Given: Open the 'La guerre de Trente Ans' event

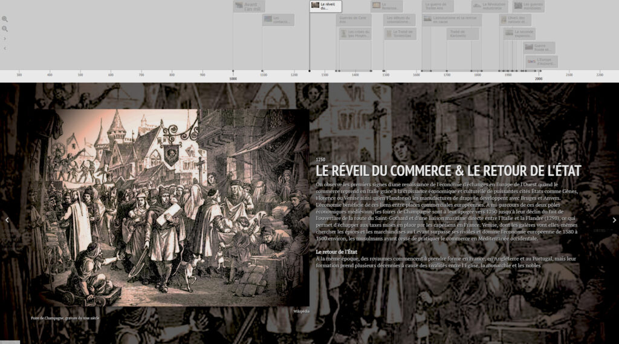Looking at the screenshot, I should click(438, 6).
